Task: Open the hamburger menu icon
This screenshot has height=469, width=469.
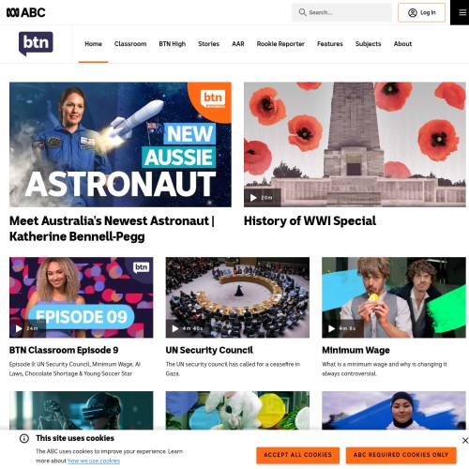Action: [x=462, y=12]
